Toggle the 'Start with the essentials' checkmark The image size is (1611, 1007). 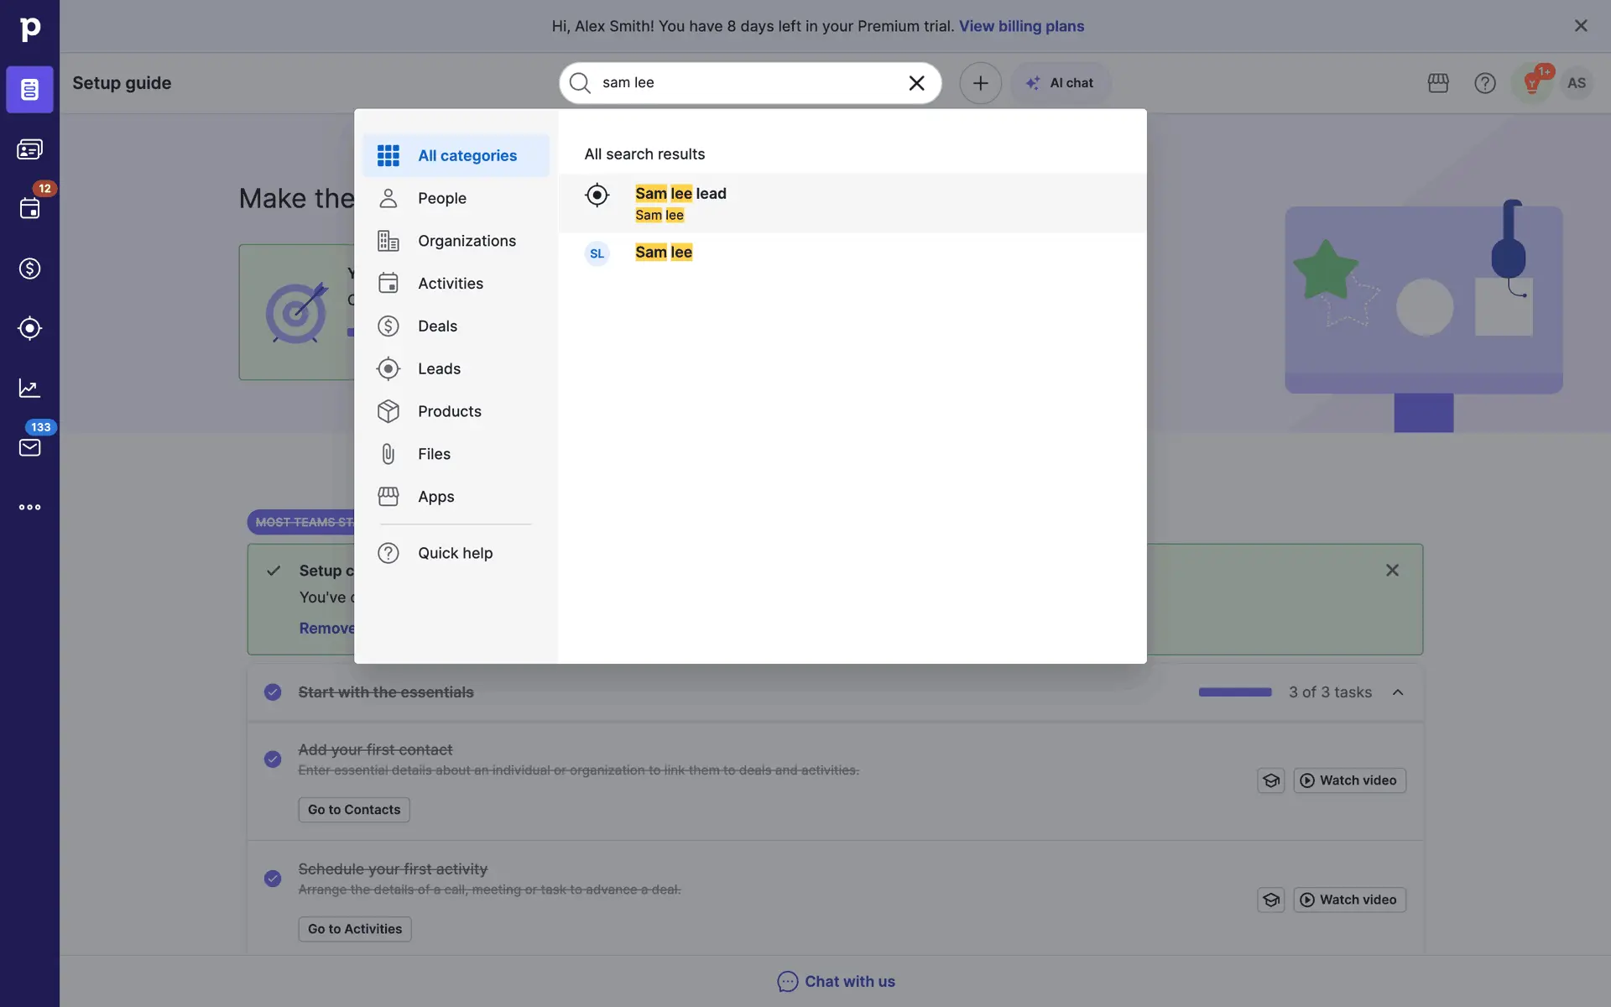pyautogui.click(x=273, y=692)
